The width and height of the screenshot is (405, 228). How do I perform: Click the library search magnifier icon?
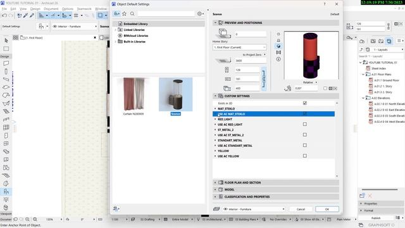(132, 14)
